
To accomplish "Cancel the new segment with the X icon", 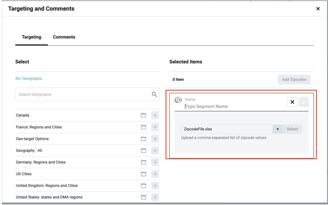I will (292, 102).
